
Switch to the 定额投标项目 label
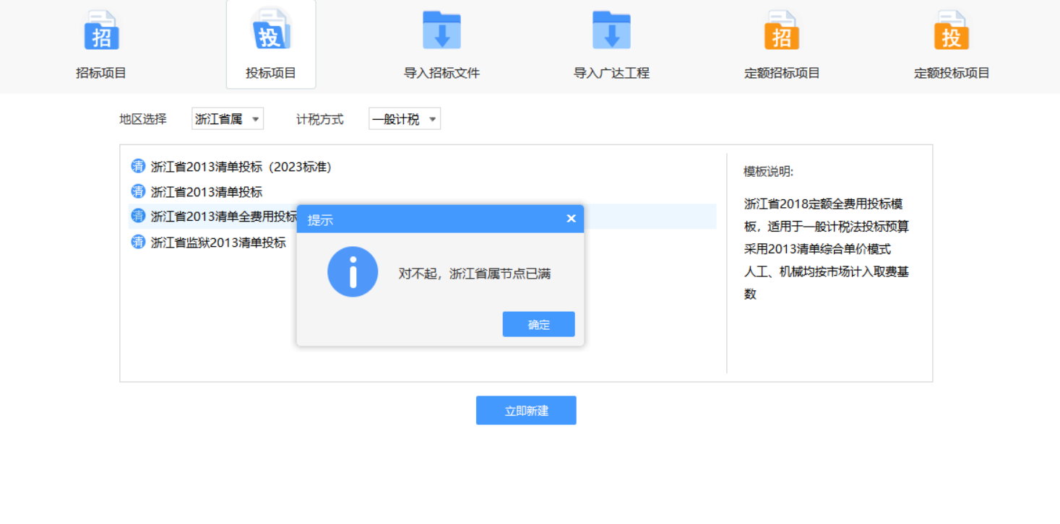952,73
